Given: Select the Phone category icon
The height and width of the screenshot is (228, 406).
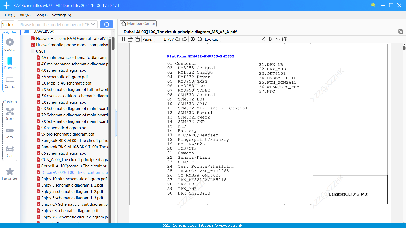Looking at the screenshot, I should [x=10, y=63].
